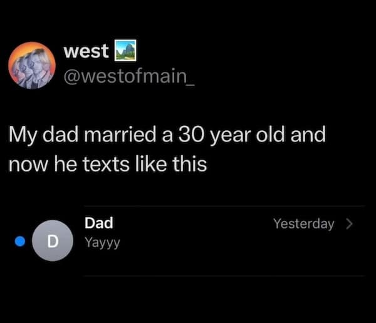The image size is (376, 323).
Task: Open west's profile picture
Action: click(32, 66)
